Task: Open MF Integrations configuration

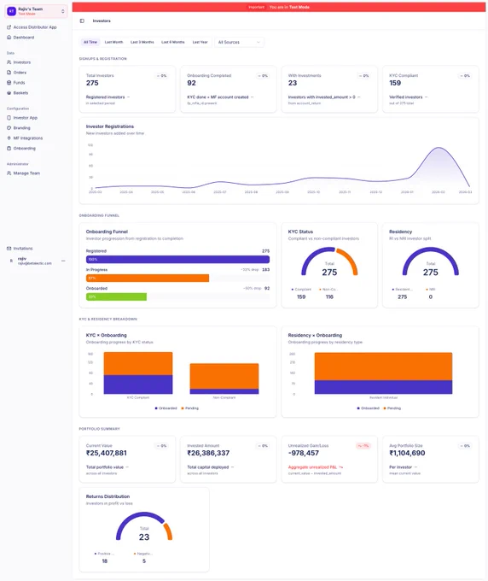Action: click(x=28, y=138)
